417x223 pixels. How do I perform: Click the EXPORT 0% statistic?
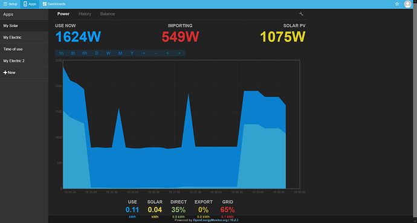[204, 210]
